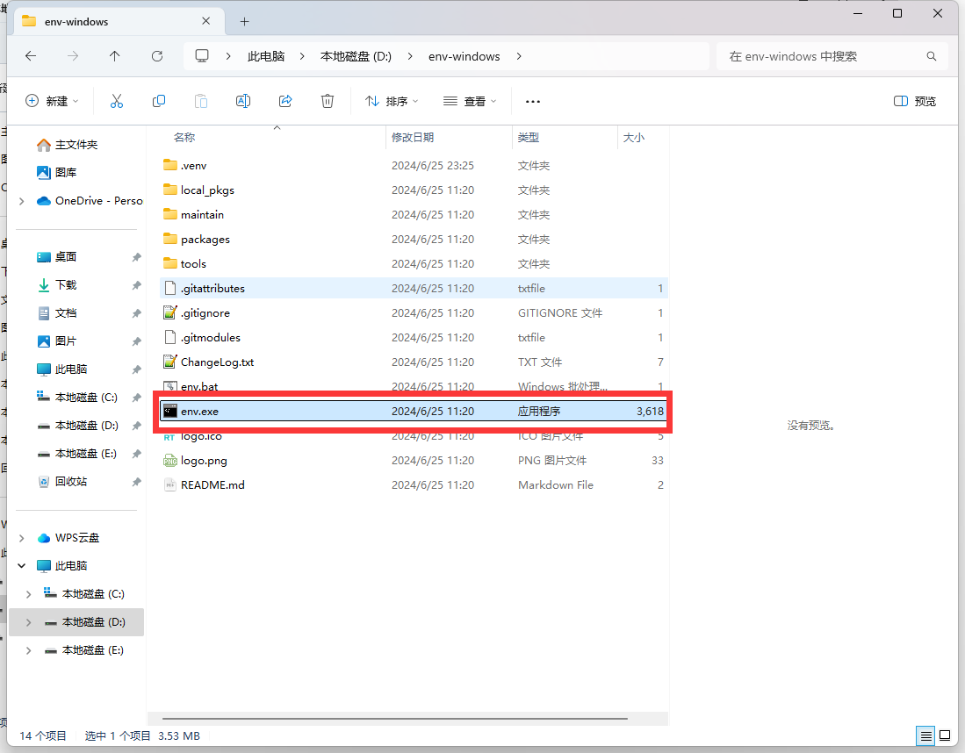Open 主文件夹 in sidebar
Image resolution: width=965 pixels, height=753 pixels.
pos(67,145)
